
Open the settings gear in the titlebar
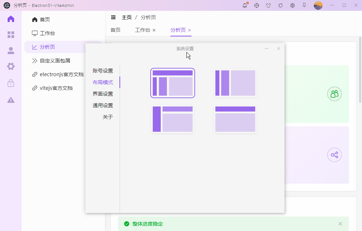coord(292,5)
